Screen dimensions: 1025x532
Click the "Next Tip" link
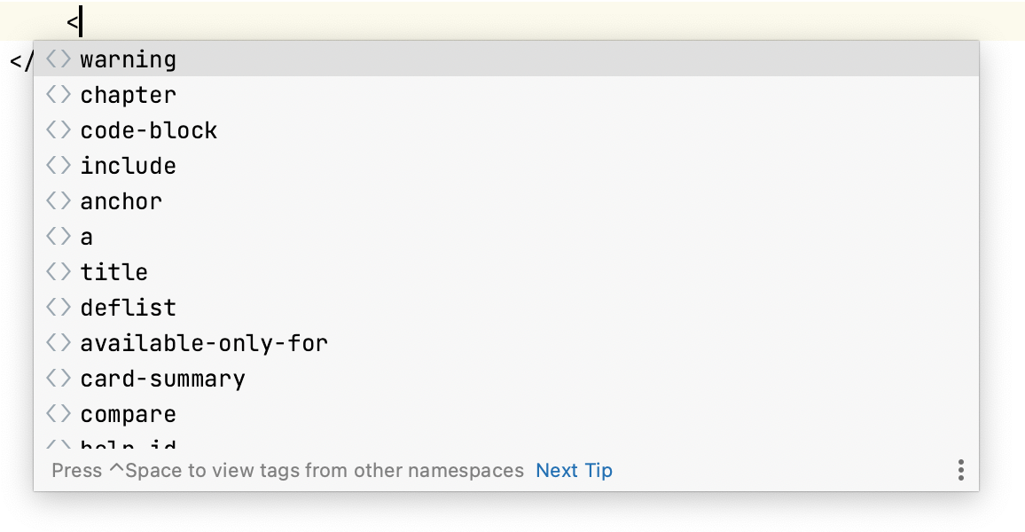(575, 471)
